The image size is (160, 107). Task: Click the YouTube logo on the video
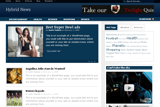coord(145,100)
